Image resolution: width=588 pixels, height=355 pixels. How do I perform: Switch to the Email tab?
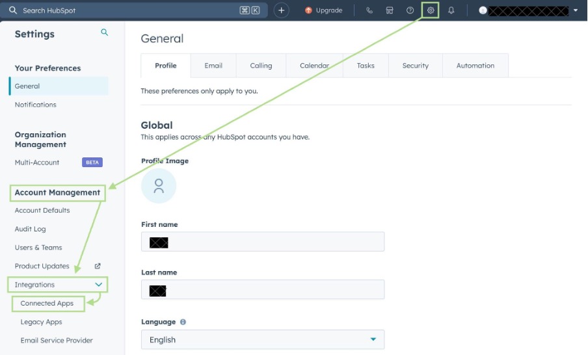(213, 66)
